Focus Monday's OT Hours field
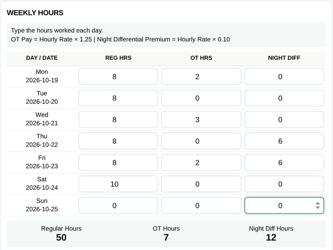The width and height of the screenshot is (333, 250). coord(201,76)
